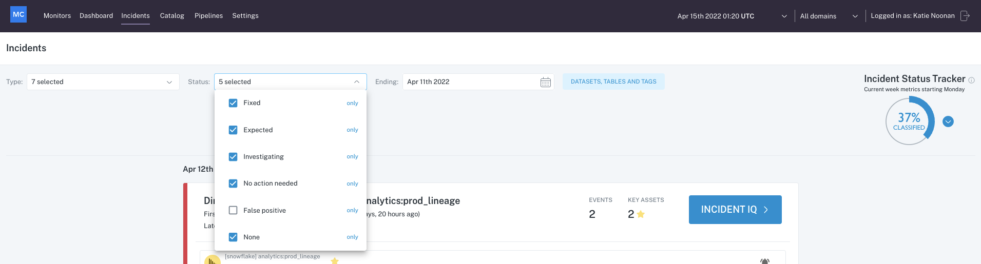Viewport: 981px width, 264px height.
Task: Click the alarm bell icon in incident row
Action: [x=765, y=261]
